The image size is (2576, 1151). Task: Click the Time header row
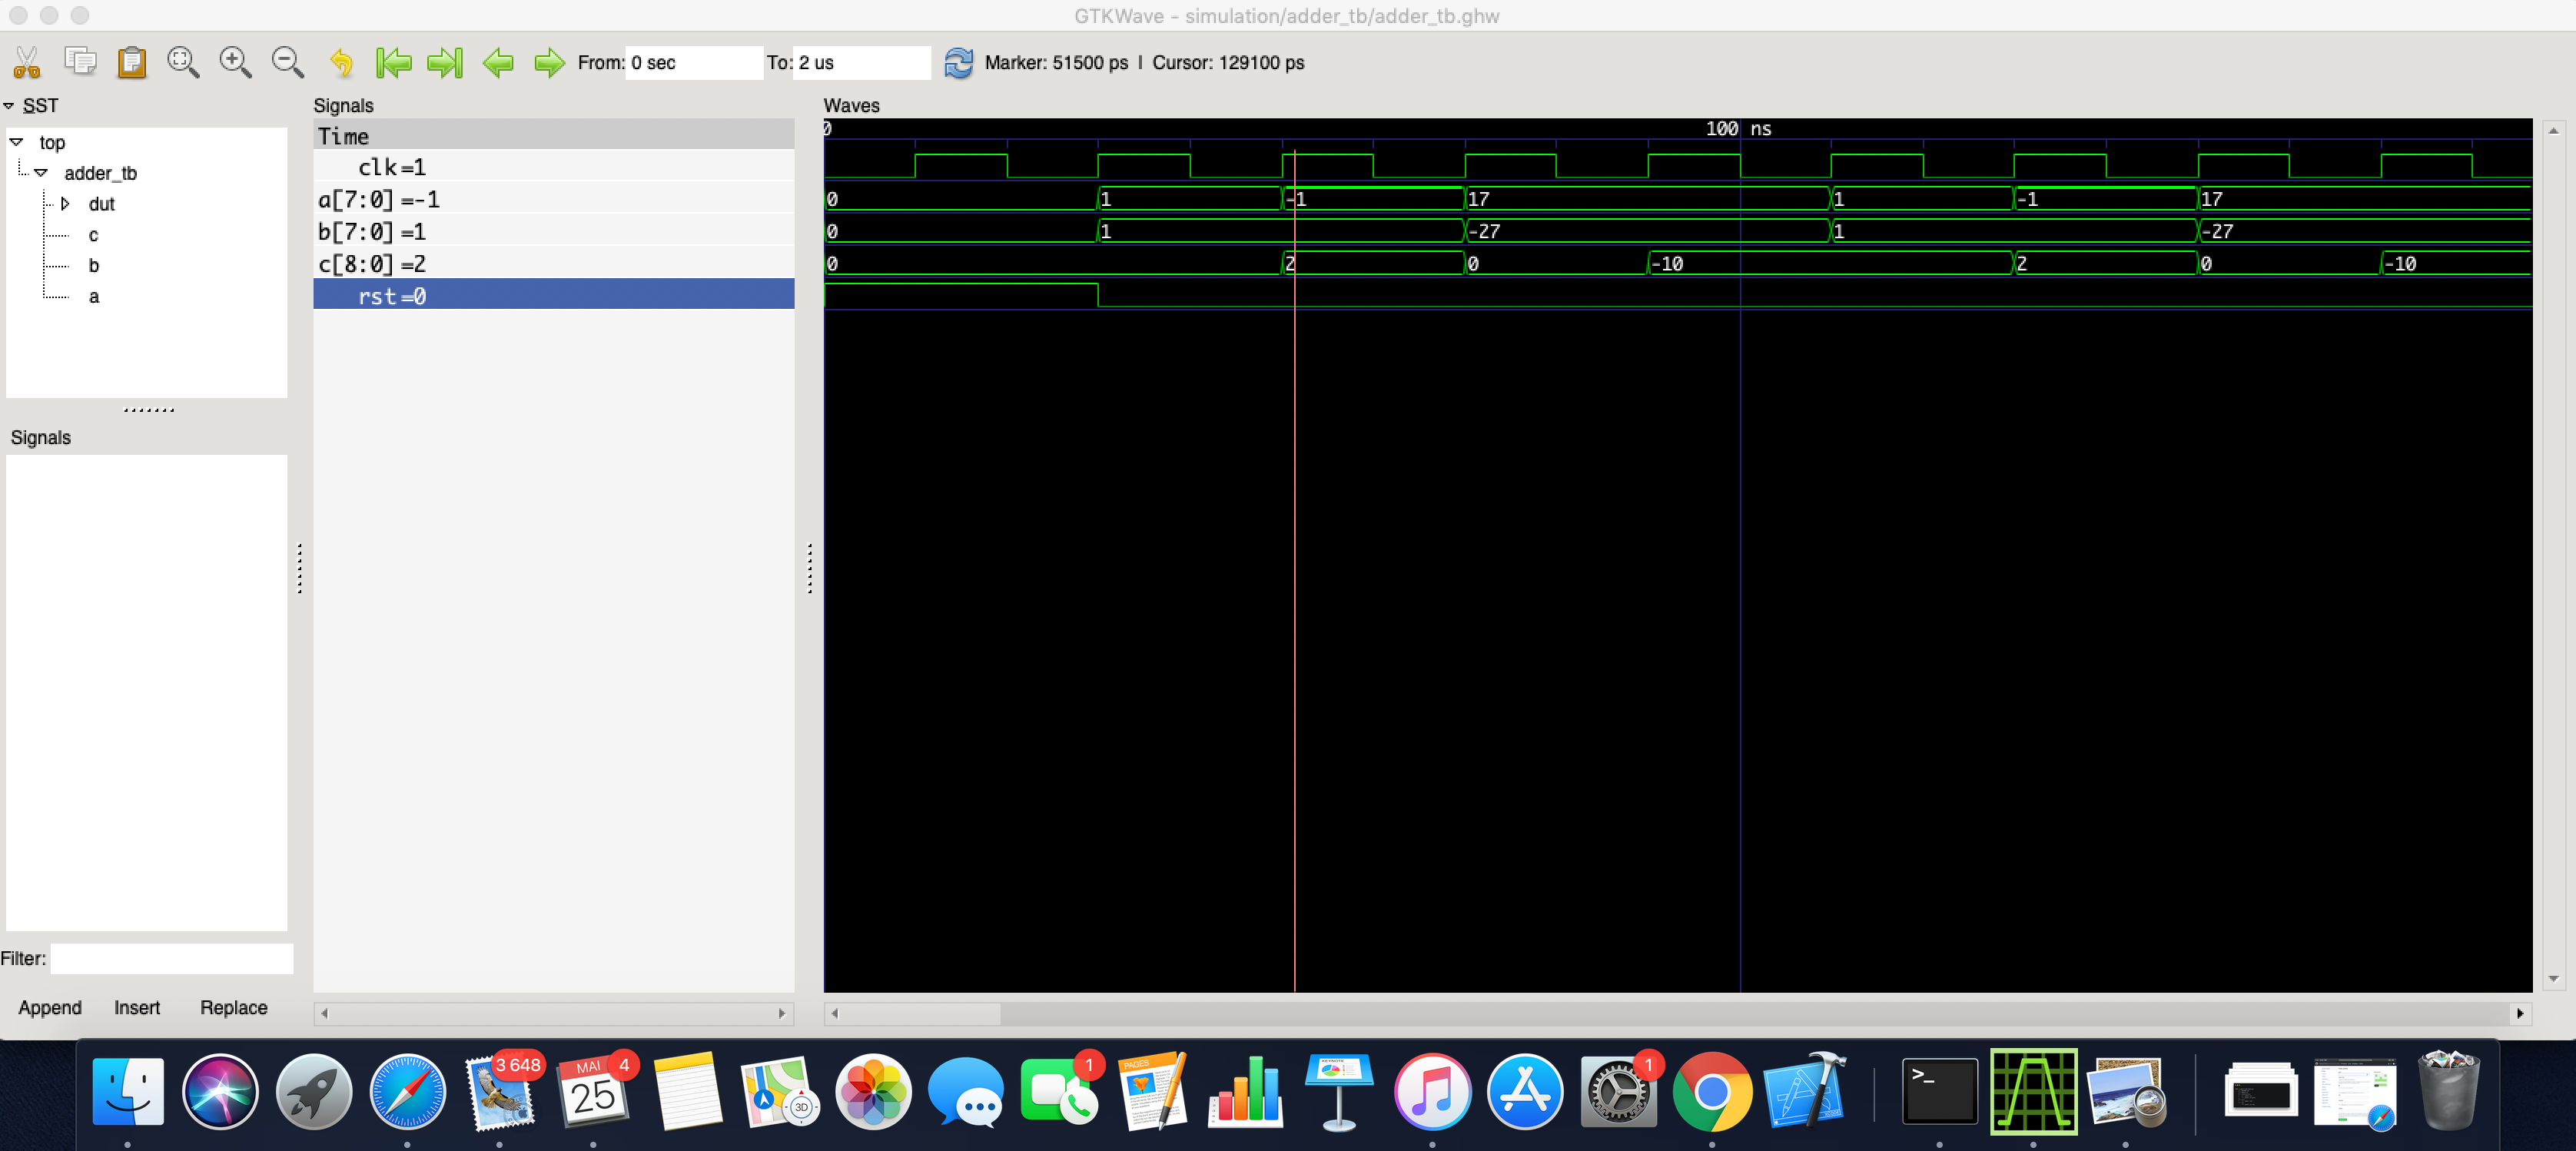click(x=554, y=135)
